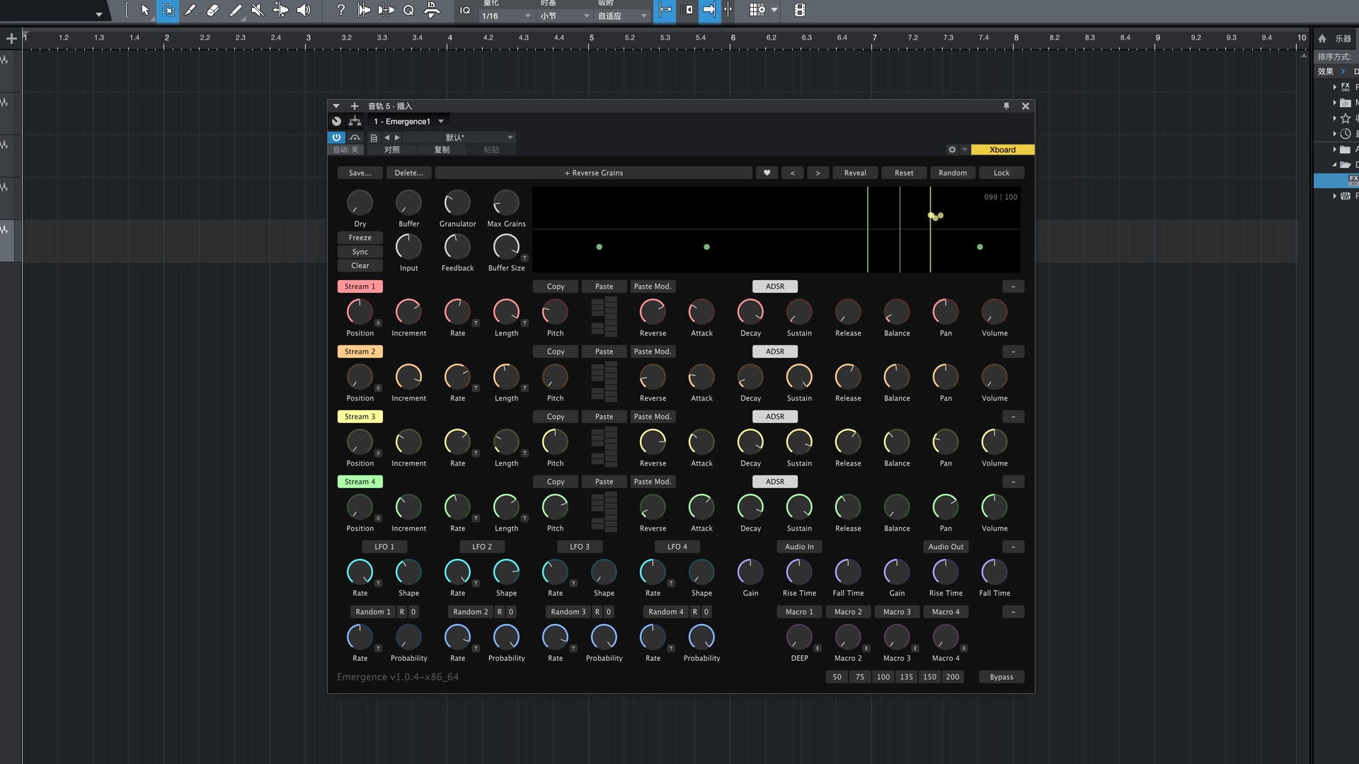Open the Emergence1 plugin instance dropdown
Screen dimensions: 1359x764
pos(409,122)
